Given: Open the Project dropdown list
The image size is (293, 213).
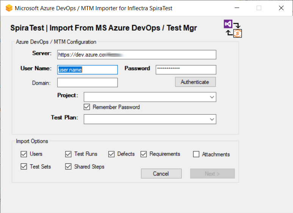Looking at the screenshot, I should click(x=211, y=97).
